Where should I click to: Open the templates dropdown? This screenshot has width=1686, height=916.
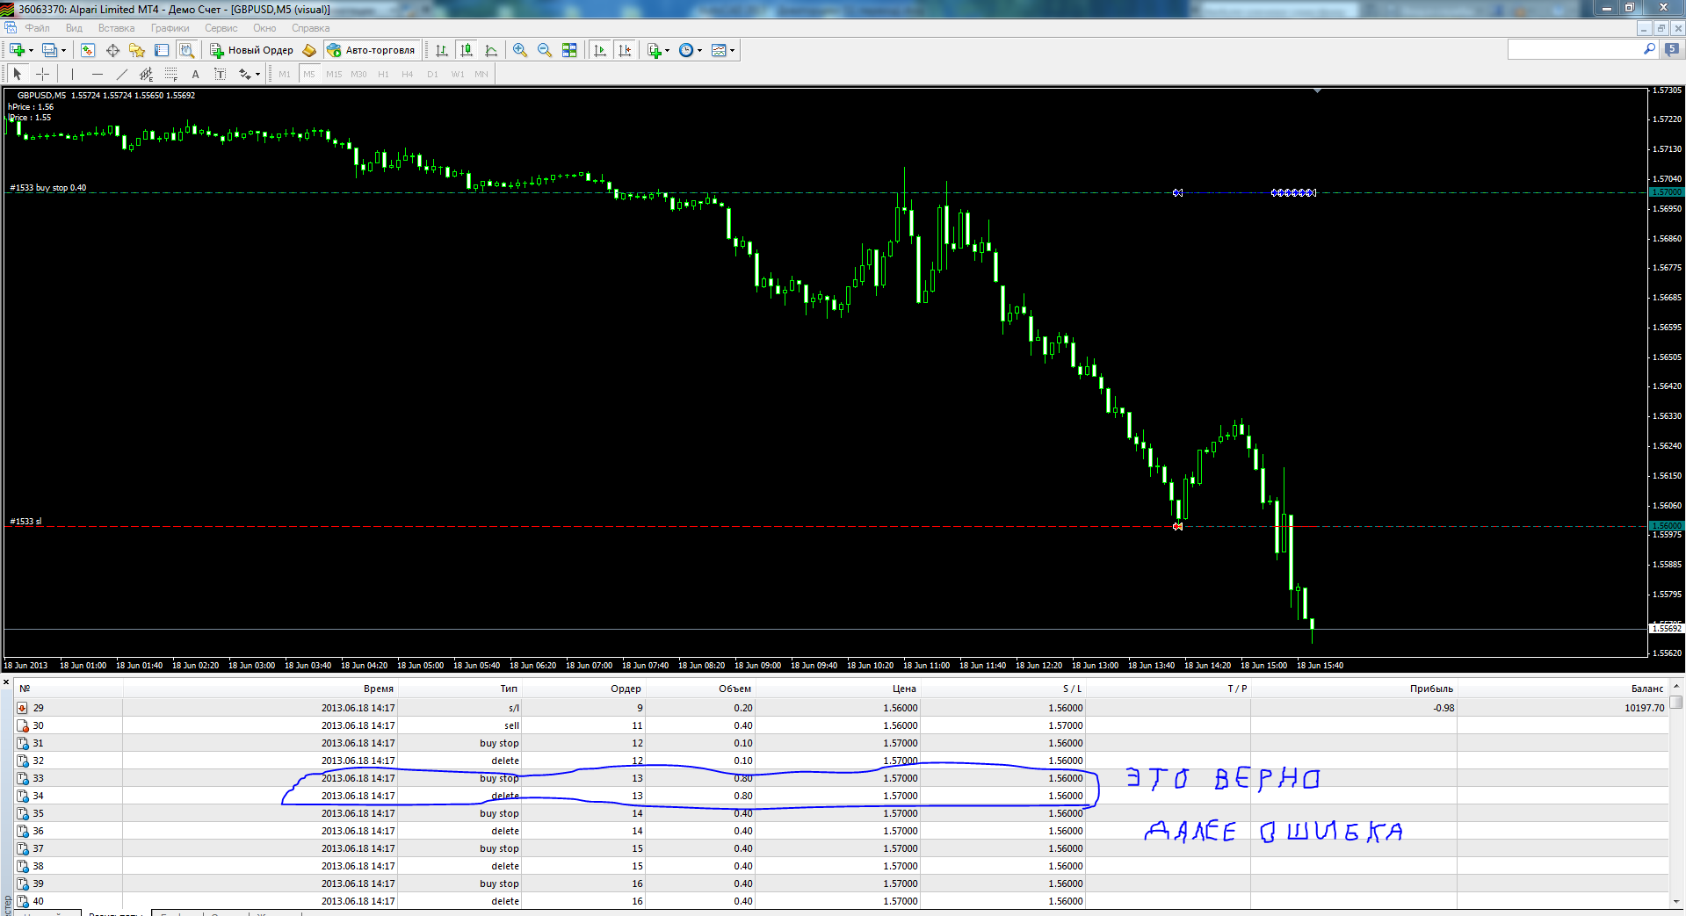[723, 50]
